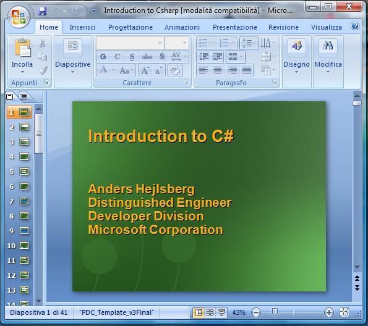Image resolution: width=368 pixels, height=326 pixels.
Task: Open the font name dropdown box
Action: point(131,43)
